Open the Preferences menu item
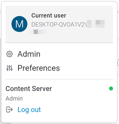Image resolution: width=119 pixels, height=124 pixels. click(39, 68)
